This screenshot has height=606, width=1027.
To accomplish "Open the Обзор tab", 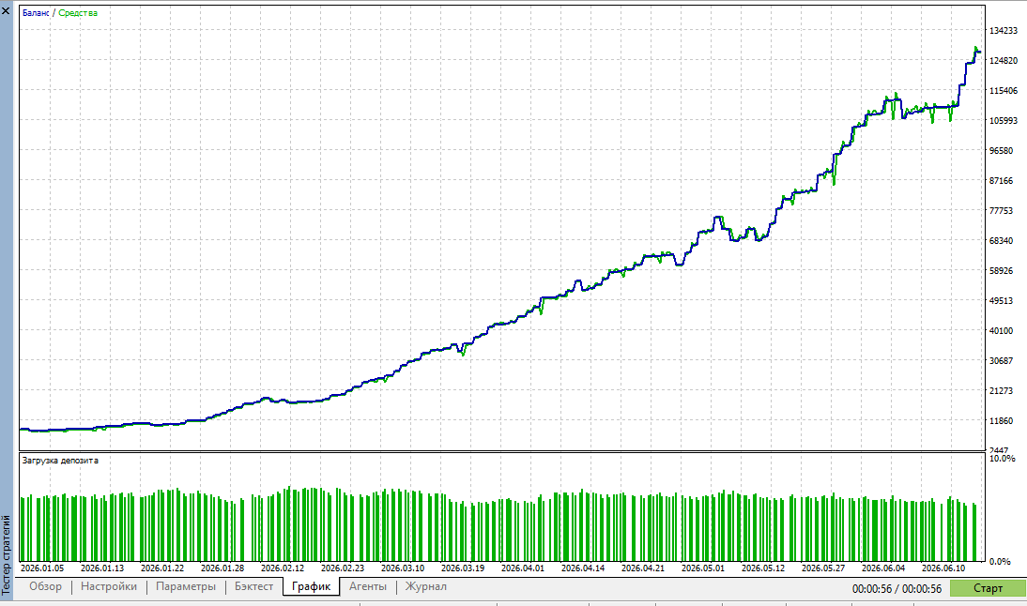I will pos(45,586).
